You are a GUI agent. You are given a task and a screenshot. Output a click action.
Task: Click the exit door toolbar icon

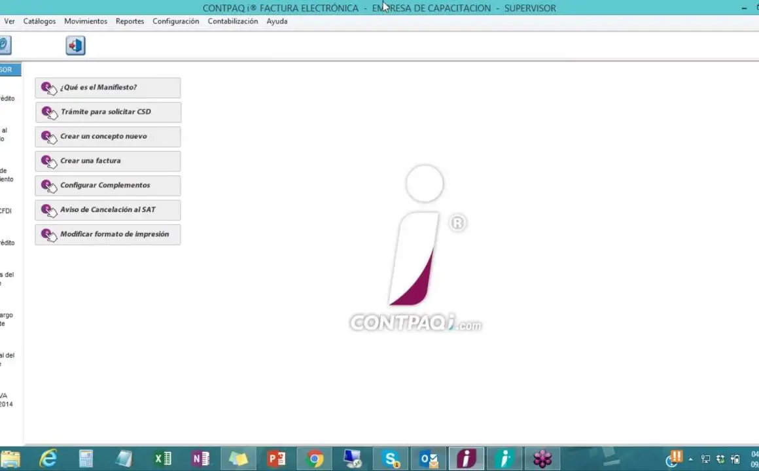(75, 46)
